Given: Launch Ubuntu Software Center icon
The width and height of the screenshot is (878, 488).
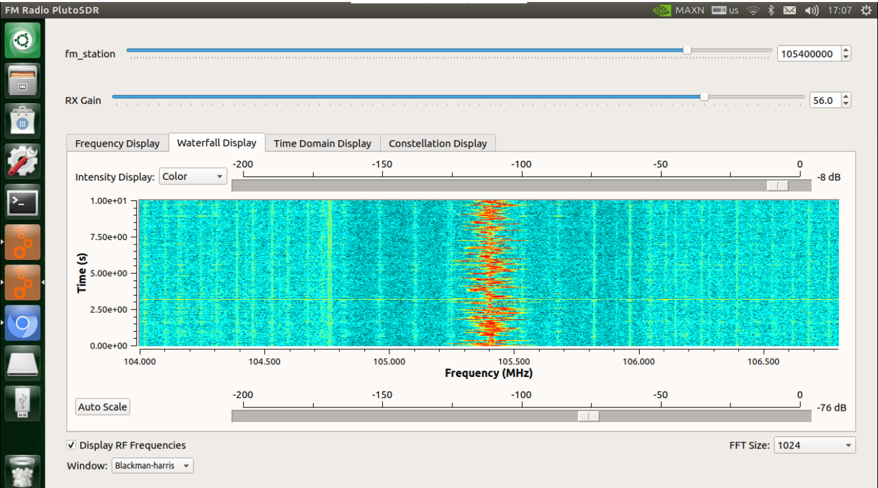Looking at the screenshot, I should click(x=23, y=121).
